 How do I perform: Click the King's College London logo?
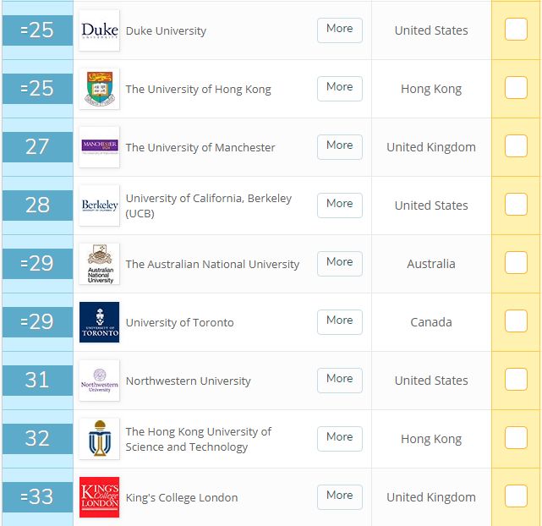tap(100, 497)
